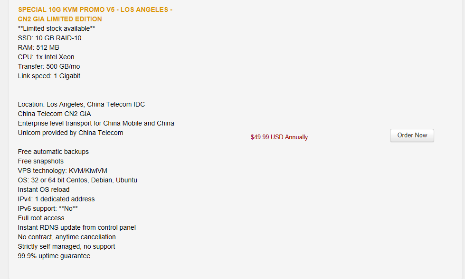
Task: Click the Limited stock available notice
Action: [x=57, y=29]
